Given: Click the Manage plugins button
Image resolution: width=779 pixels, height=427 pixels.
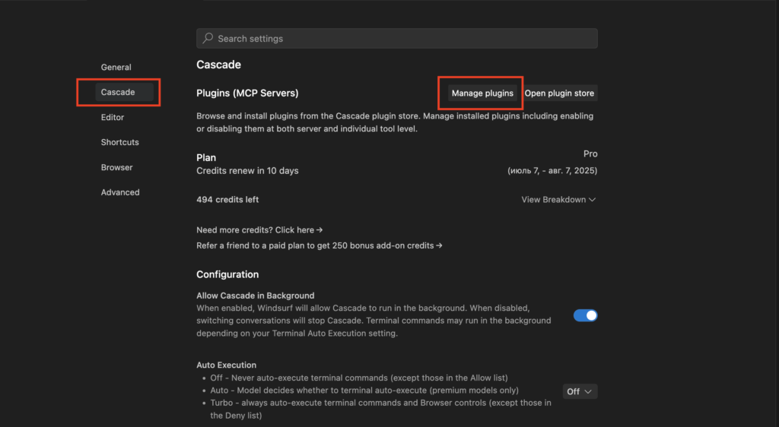Looking at the screenshot, I should (x=482, y=93).
